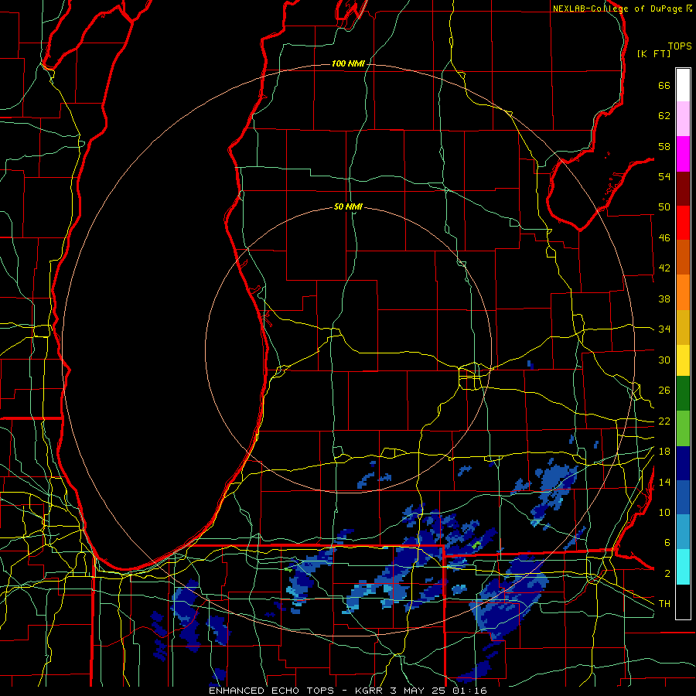This screenshot has height=696, width=696.
Task: Click the '50' legend value label
Action: pyautogui.click(x=664, y=206)
